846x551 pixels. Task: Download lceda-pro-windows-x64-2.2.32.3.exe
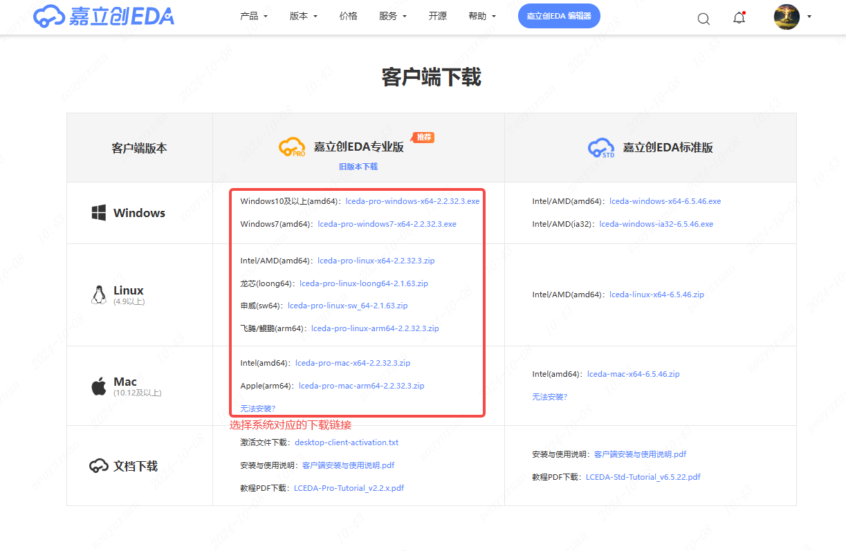click(x=412, y=201)
